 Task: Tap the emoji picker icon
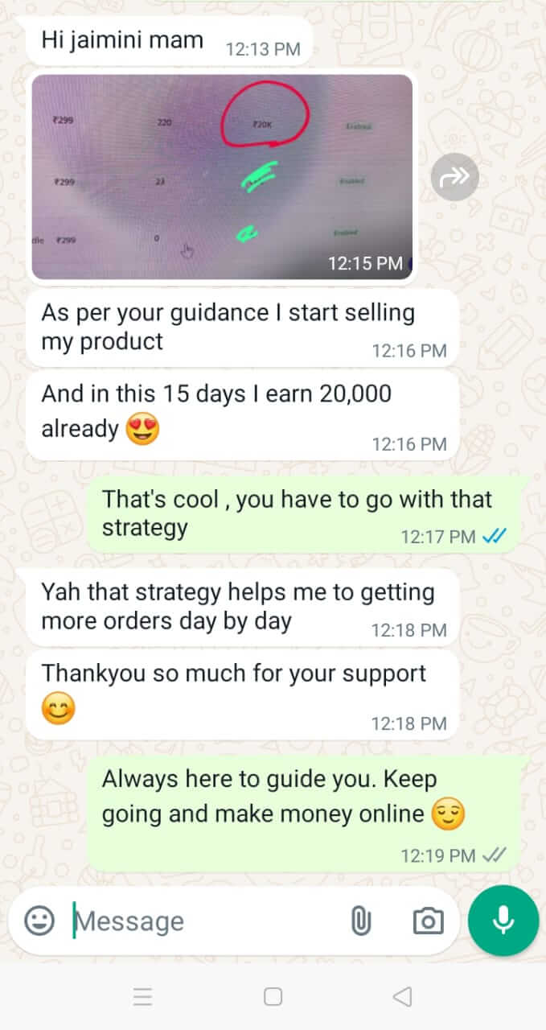pyautogui.click(x=39, y=921)
